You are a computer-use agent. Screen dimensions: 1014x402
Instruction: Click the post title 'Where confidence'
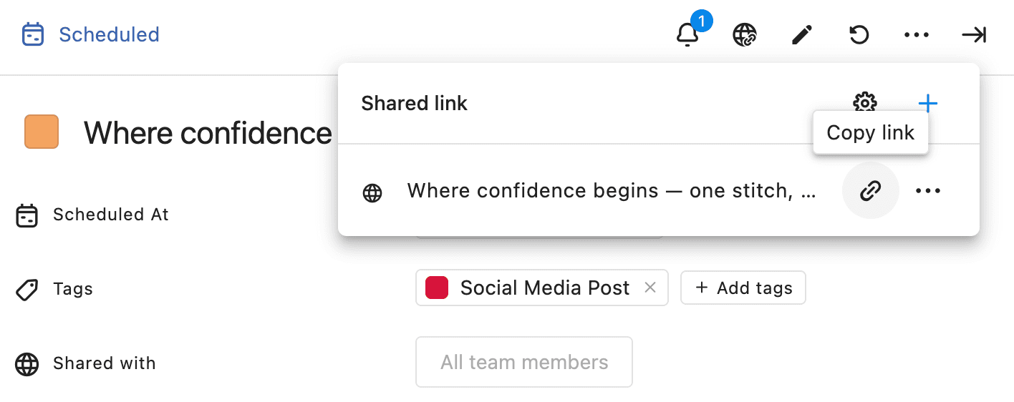(x=208, y=133)
